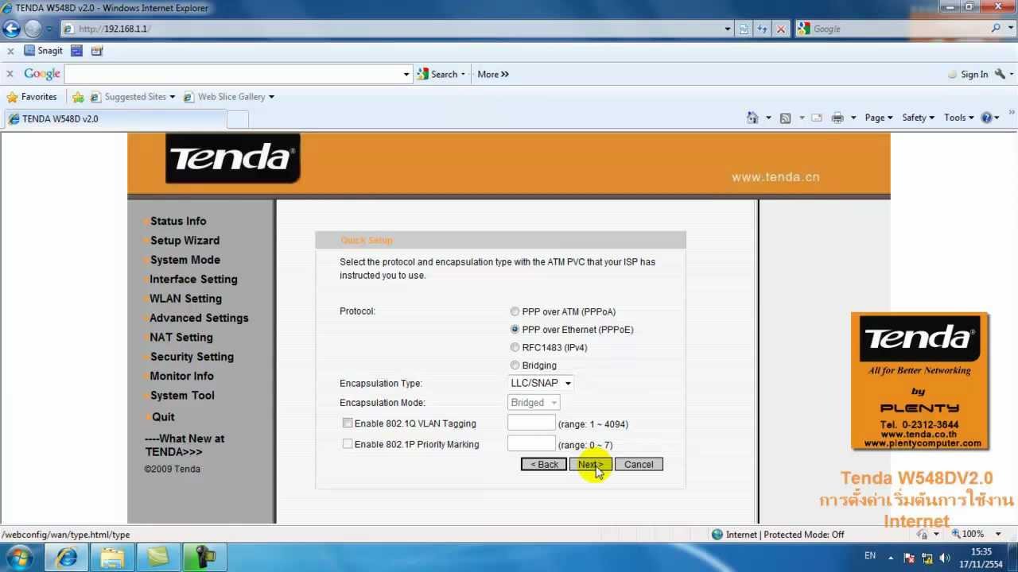The image size is (1018, 572).
Task: Open a new blank tab
Action: [238, 119]
